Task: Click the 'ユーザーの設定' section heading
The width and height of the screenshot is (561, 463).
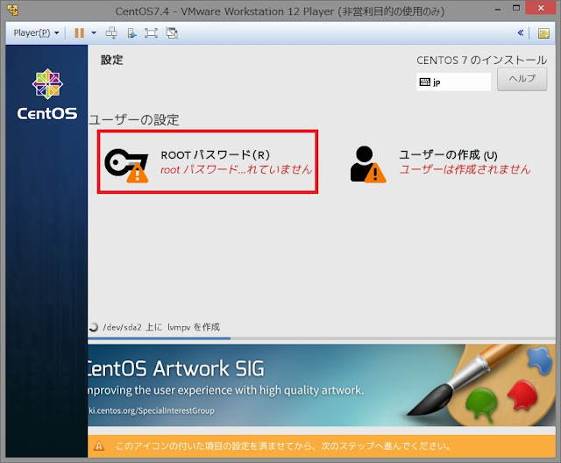Action: (134, 119)
